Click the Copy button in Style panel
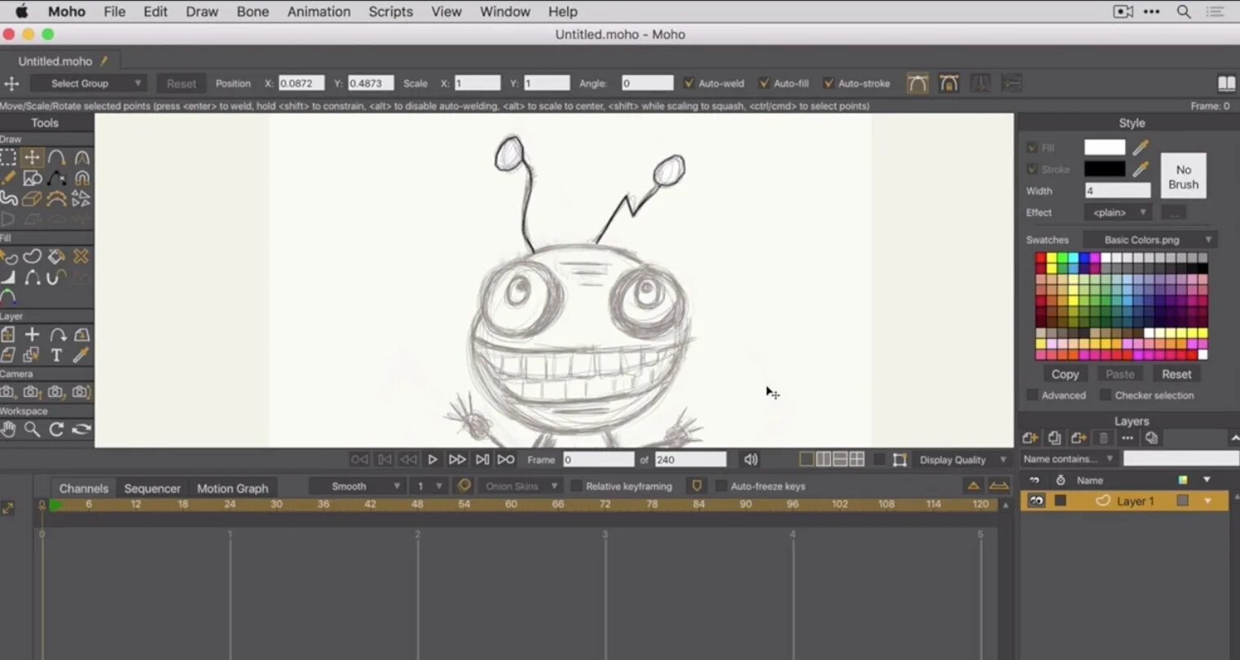The image size is (1240, 660). (1064, 374)
